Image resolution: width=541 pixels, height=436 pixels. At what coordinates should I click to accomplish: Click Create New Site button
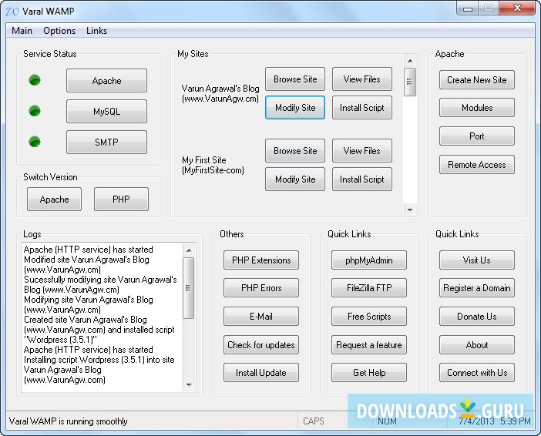(x=477, y=79)
